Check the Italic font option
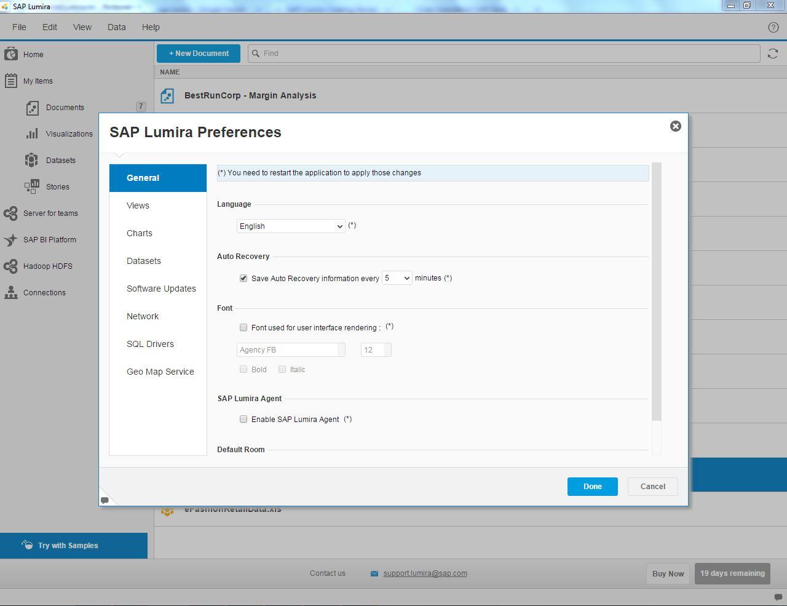Viewport: 787px width, 606px height. (x=282, y=369)
